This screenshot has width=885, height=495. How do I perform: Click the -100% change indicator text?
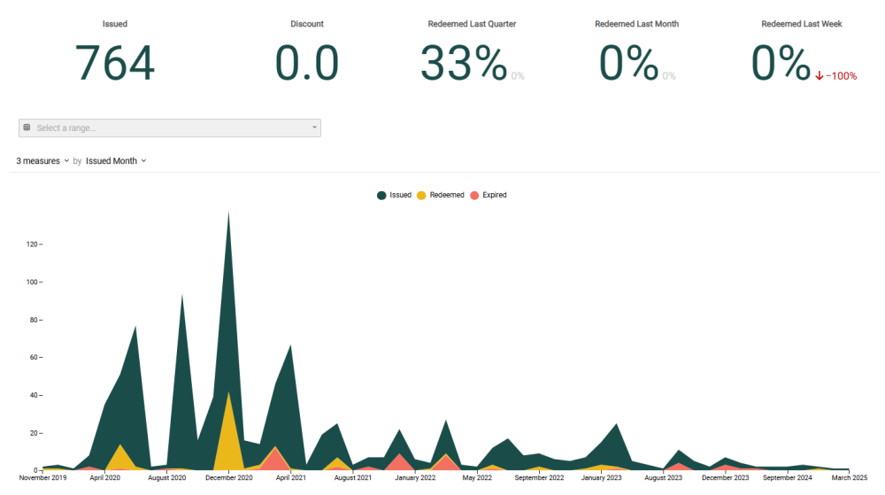[841, 76]
